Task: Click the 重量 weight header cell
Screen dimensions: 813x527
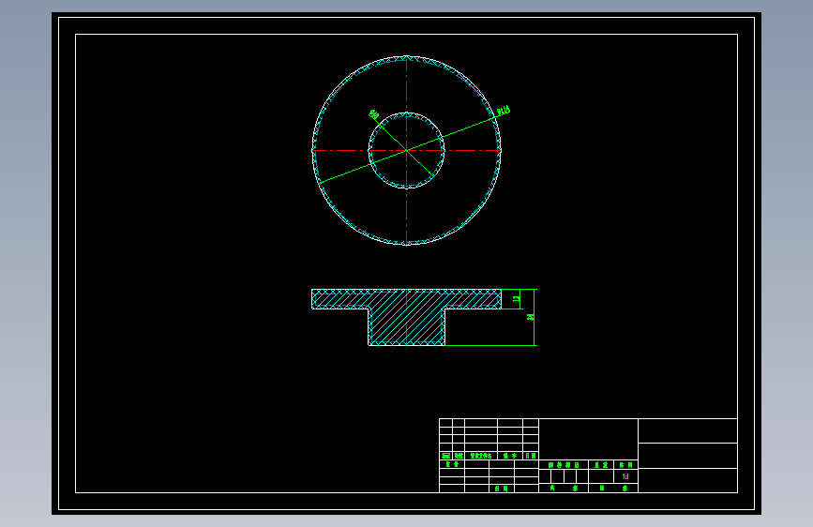Action: point(601,465)
